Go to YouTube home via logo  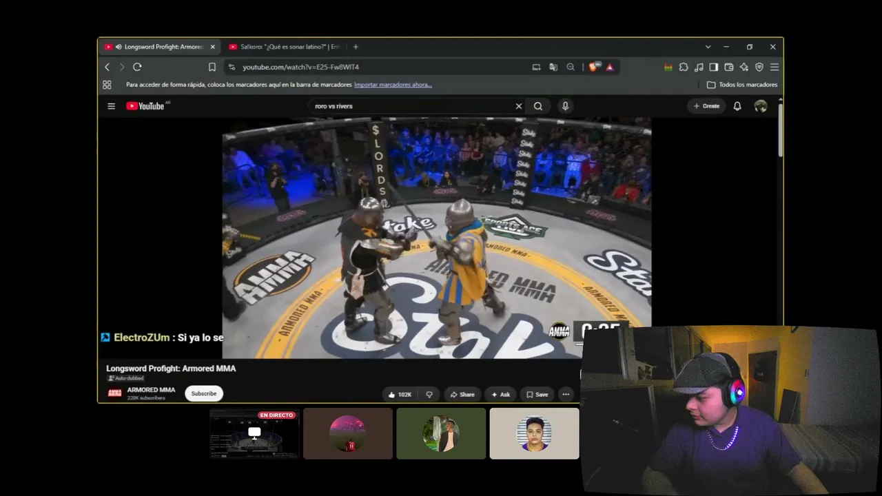tap(145, 106)
